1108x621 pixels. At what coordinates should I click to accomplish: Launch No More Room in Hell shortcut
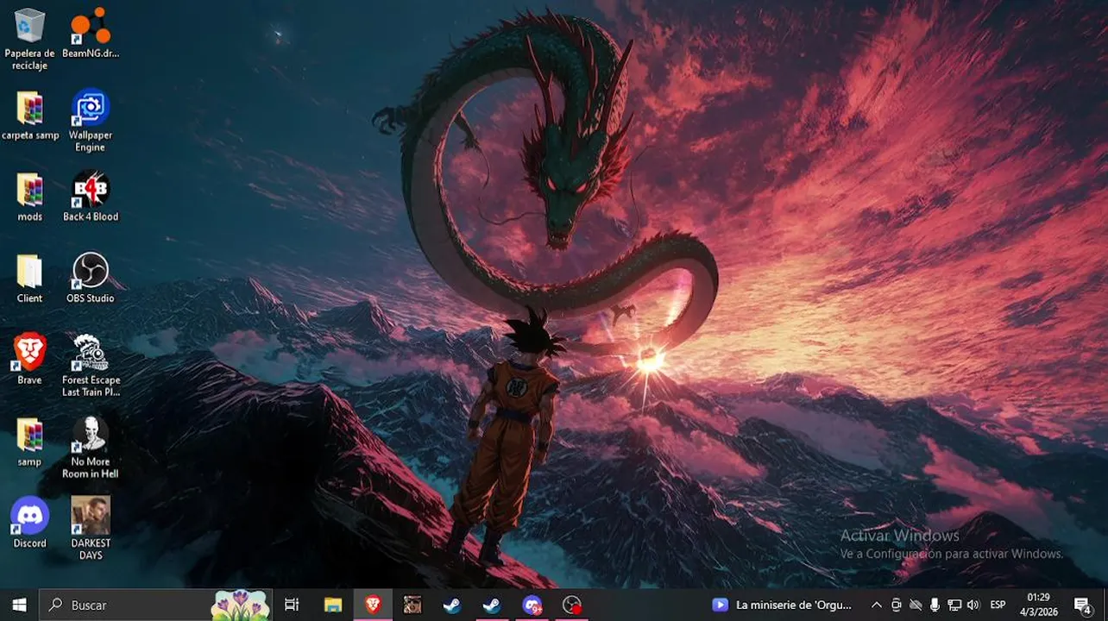point(91,448)
